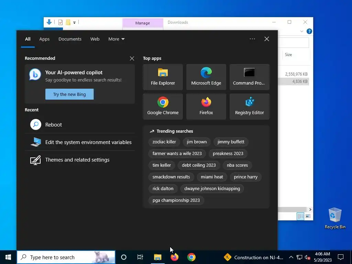Viewport: 352px width, 264px height.
Task: Launch Google Chrome from Top apps
Action: coord(163,107)
